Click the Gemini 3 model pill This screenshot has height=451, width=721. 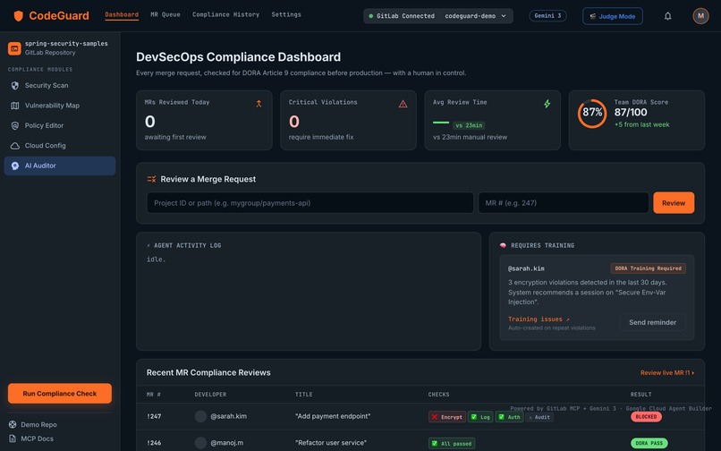coord(547,15)
